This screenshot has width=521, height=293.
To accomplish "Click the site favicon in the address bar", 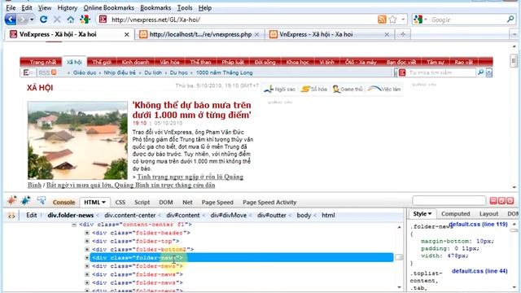I will click(103, 20).
